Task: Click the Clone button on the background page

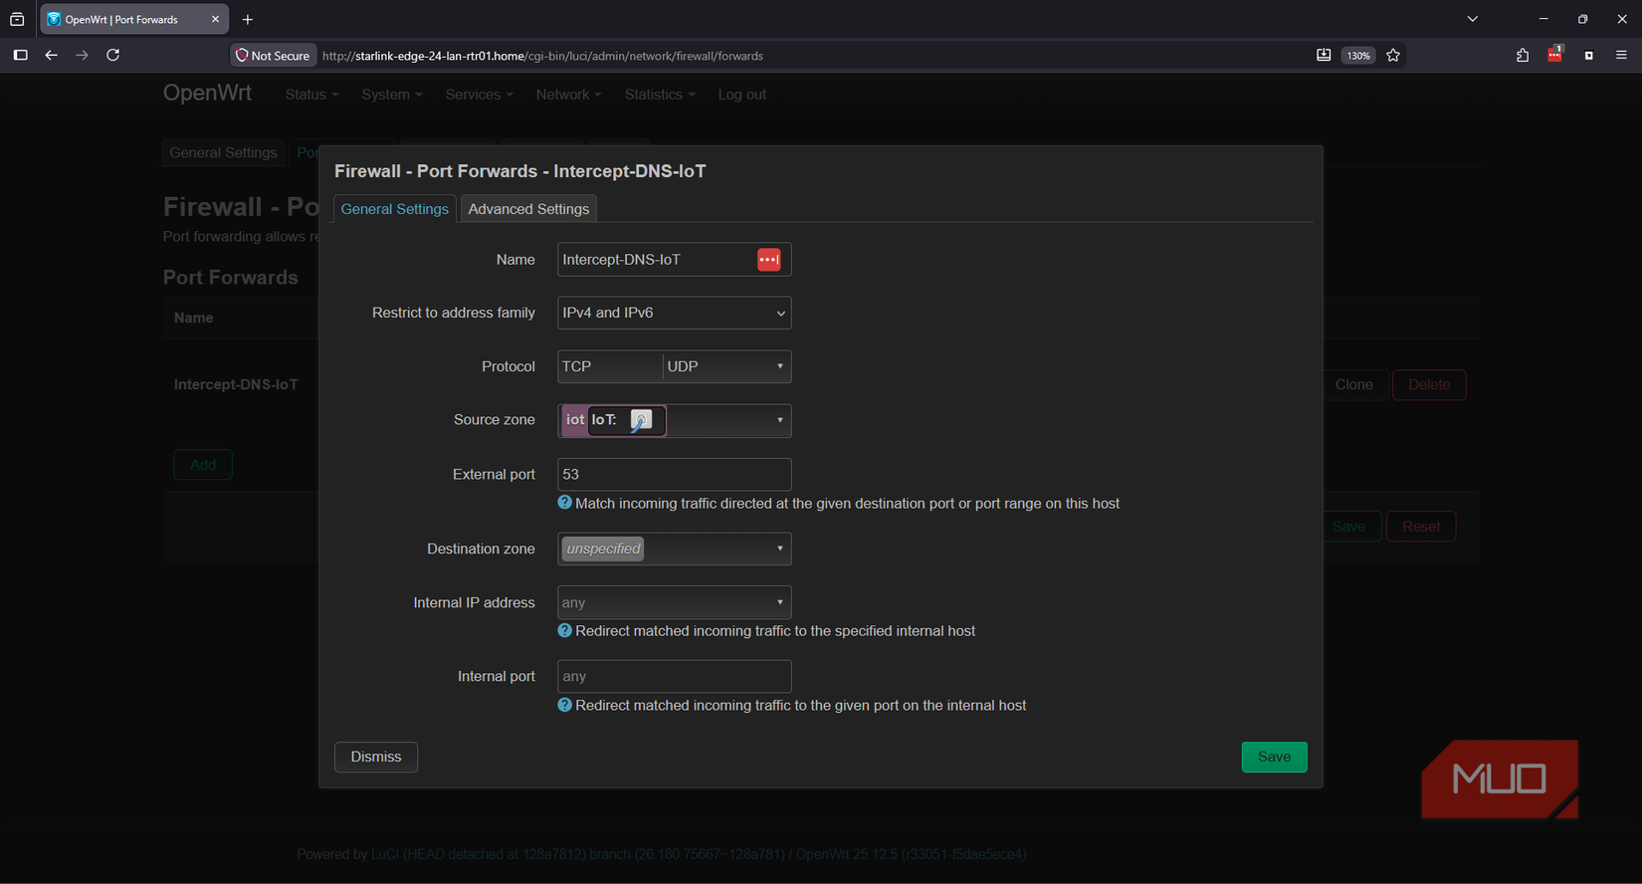Action: click(x=1353, y=384)
